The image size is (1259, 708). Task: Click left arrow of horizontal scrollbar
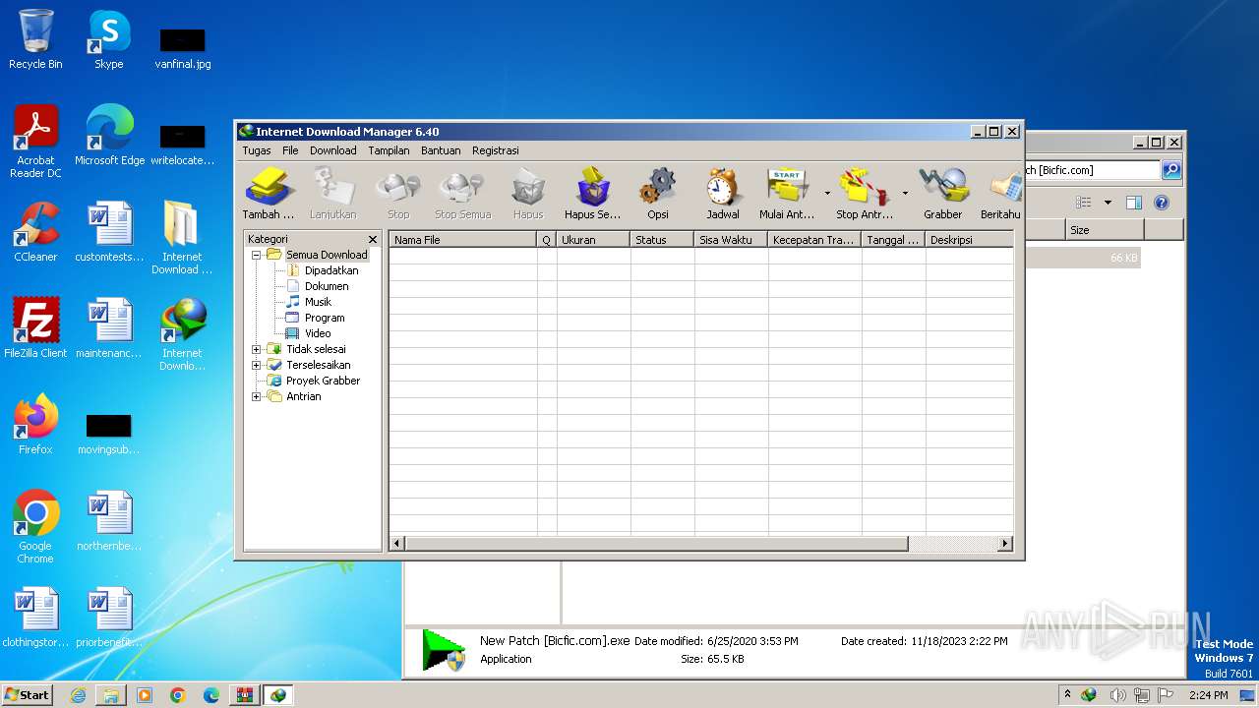tap(397, 543)
